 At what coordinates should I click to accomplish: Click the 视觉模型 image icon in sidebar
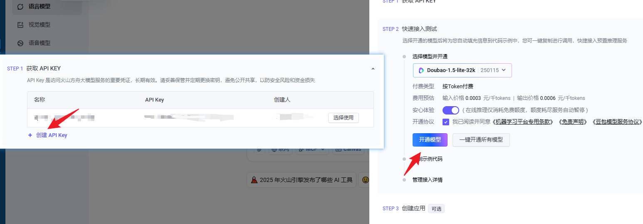(20, 25)
